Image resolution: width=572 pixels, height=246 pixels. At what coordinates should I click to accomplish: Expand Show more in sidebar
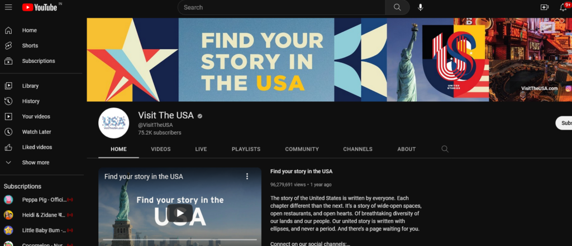[35, 163]
